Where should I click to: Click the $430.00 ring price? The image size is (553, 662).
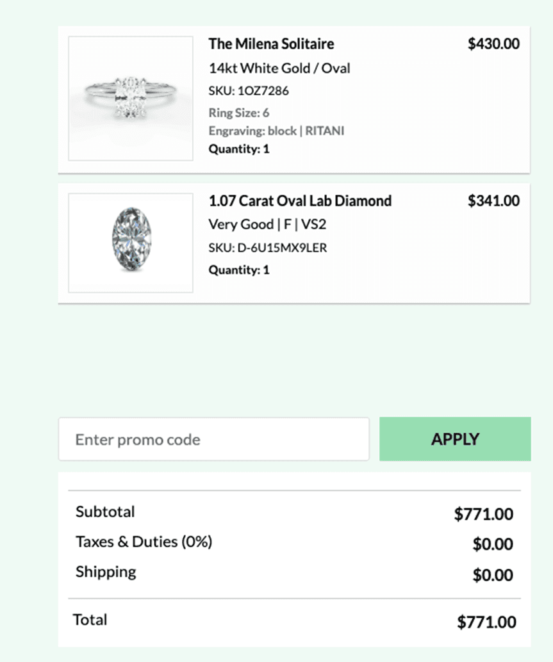(x=493, y=44)
